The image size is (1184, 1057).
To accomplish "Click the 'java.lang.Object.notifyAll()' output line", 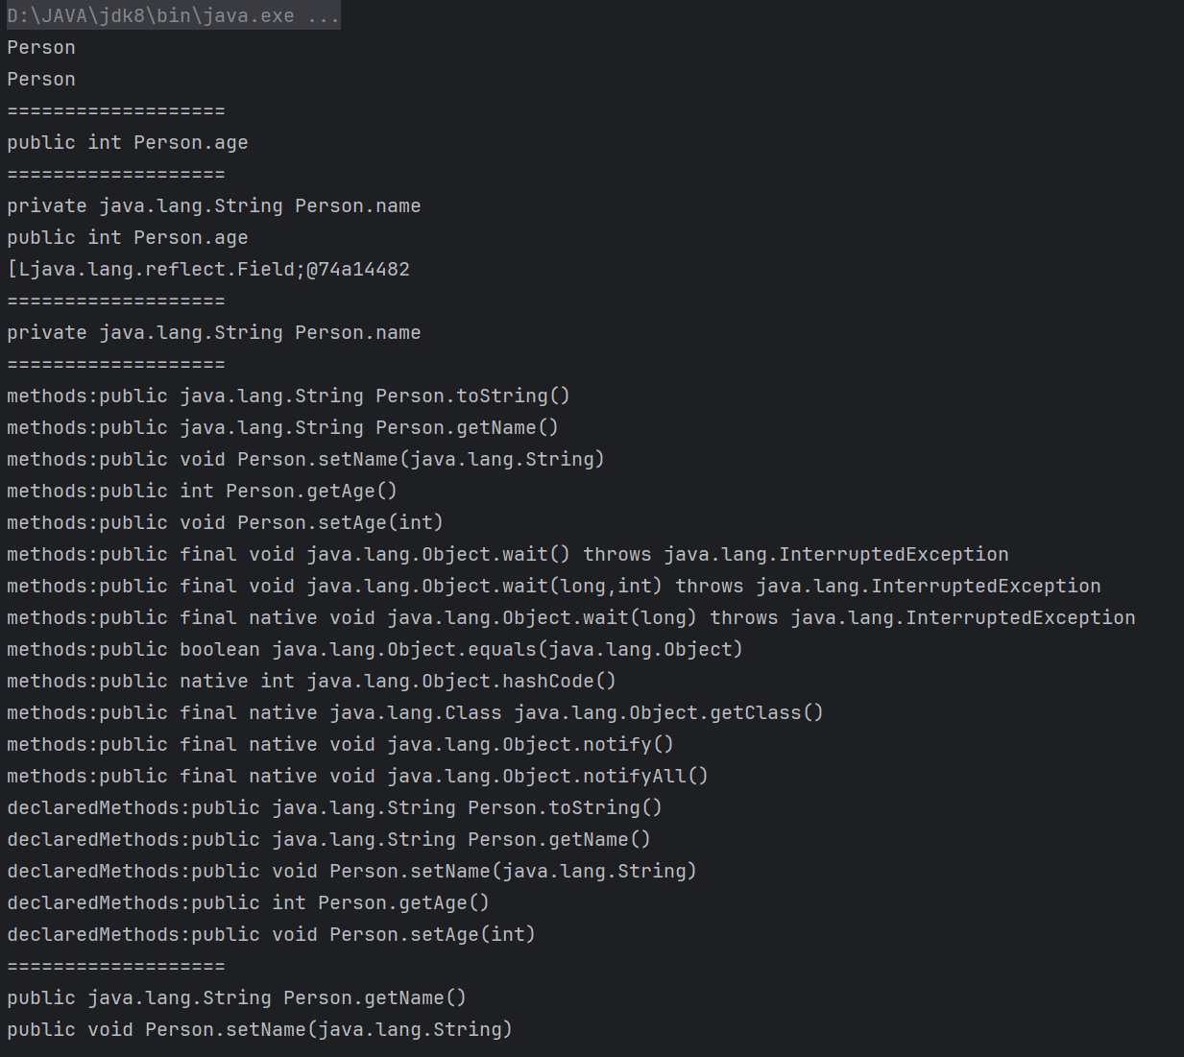I will coord(357,777).
